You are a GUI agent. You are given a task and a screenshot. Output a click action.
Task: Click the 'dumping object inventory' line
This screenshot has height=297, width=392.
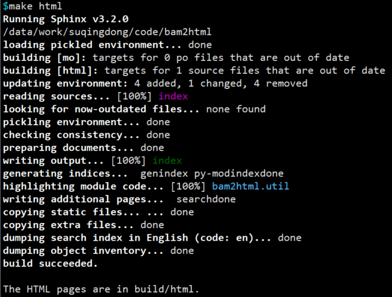coord(98,250)
